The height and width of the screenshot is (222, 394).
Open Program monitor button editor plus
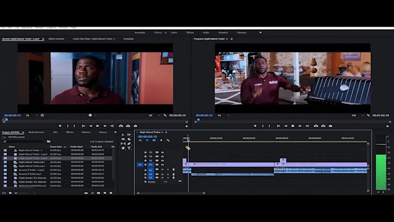tap(387, 126)
